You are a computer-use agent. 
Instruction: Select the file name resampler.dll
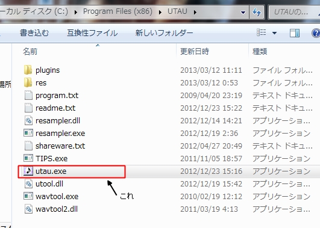coord(58,121)
